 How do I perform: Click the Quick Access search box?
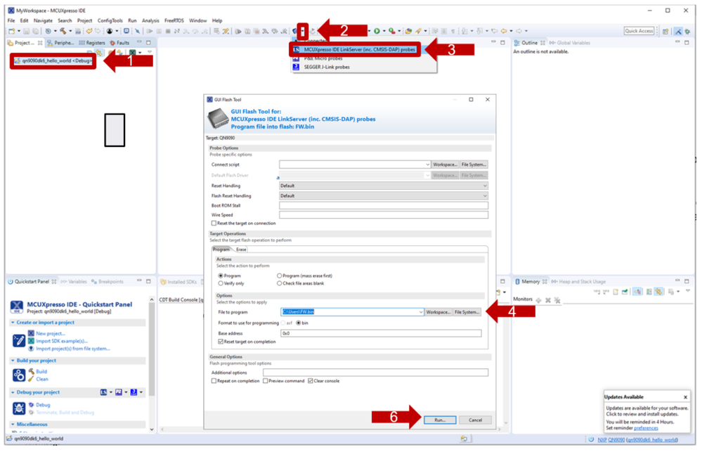coord(639,31)
